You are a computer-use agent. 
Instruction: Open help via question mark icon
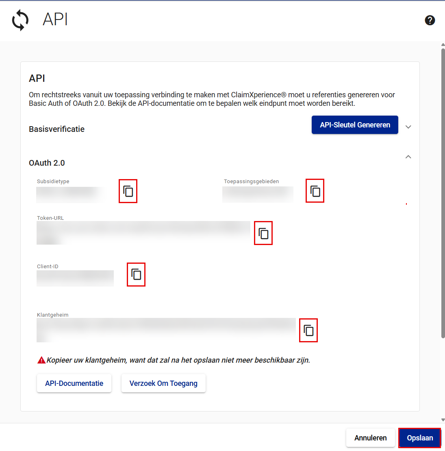point(430,20)
